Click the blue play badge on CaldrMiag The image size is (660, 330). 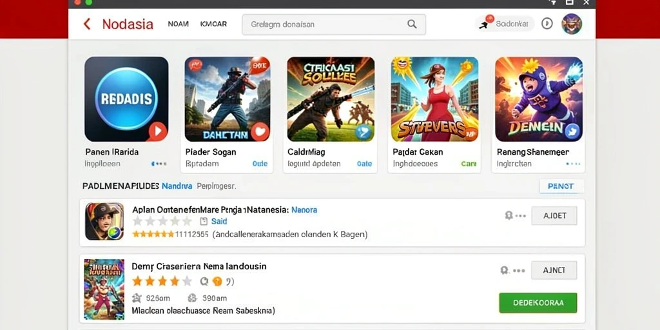click(x=364, y=133)
